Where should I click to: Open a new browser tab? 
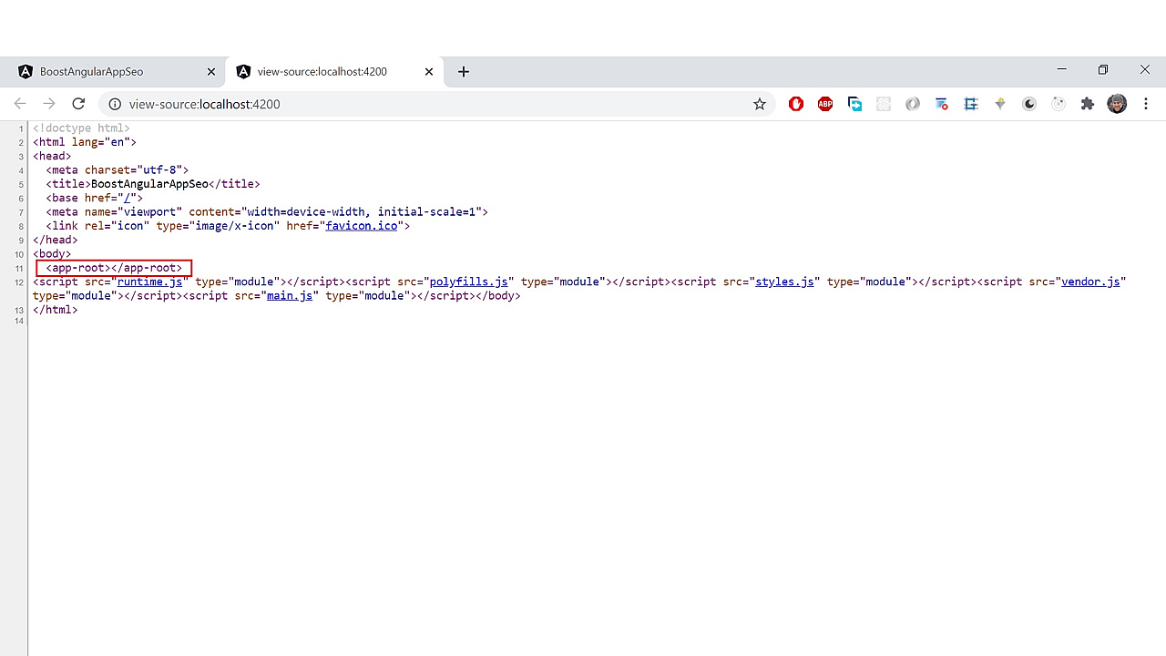coord(463,71)
